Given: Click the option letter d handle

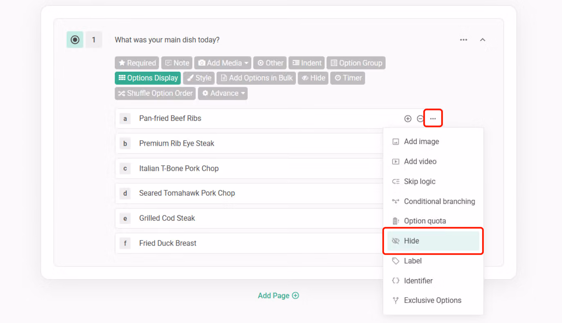Looking at the screenshot, I should (x=125, y=193).
